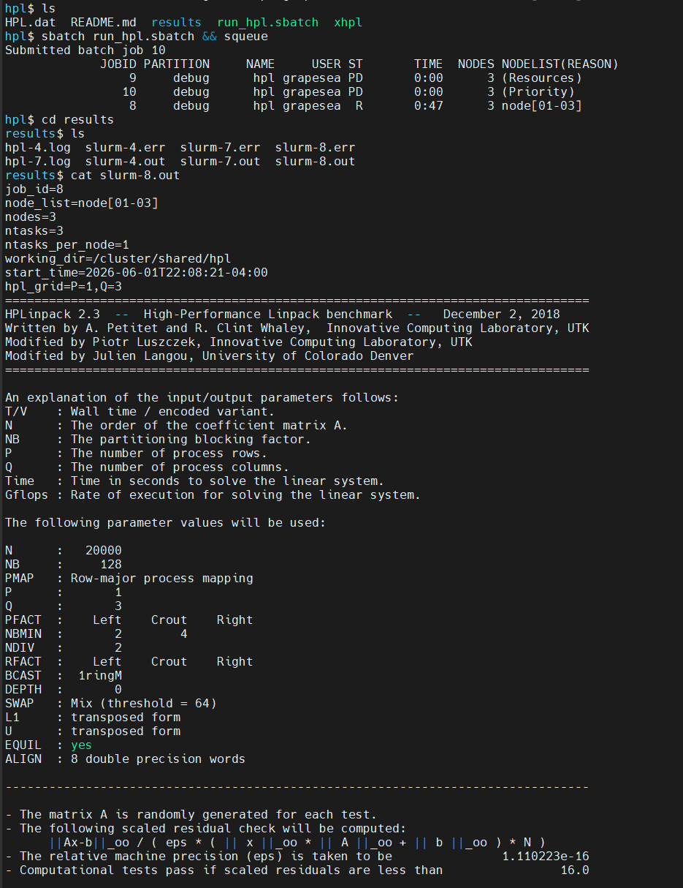
Task: Click the BCAST value 1ringM
Action: point(100,676)
